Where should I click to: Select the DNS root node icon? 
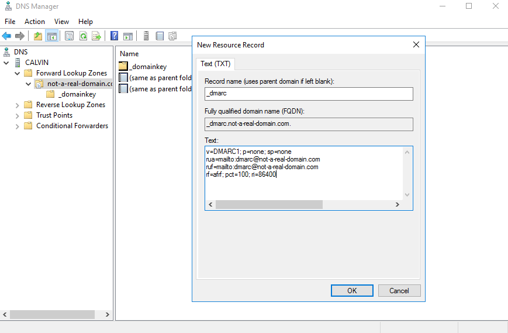(x=7, y=52)
